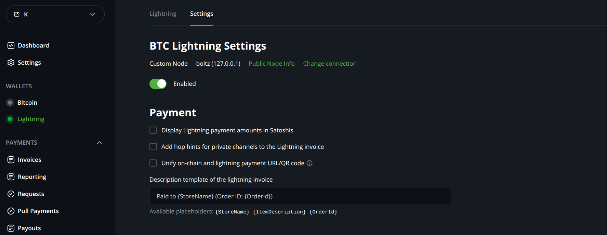Check Unify on-chain and lightning payment URL
The height and width of the screenshot is (235, 607).
click(153, 163)
